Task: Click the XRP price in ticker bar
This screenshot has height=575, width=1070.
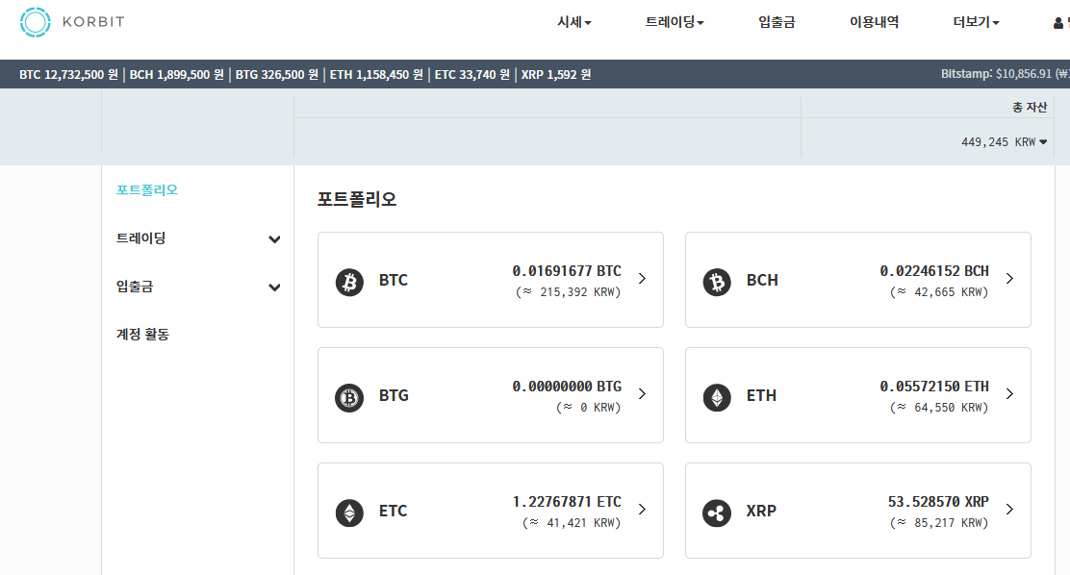Action: (555, 74)
